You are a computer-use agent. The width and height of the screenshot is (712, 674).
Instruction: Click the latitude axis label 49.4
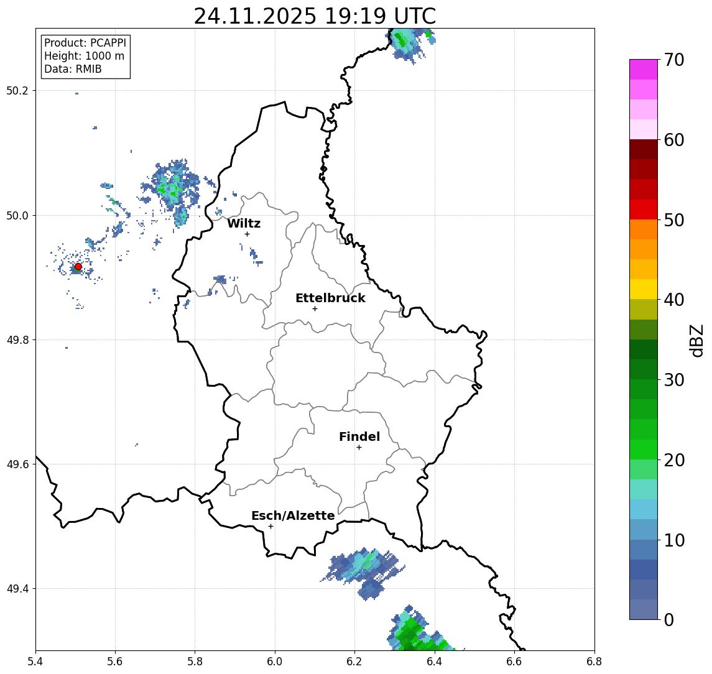point(17,589)
